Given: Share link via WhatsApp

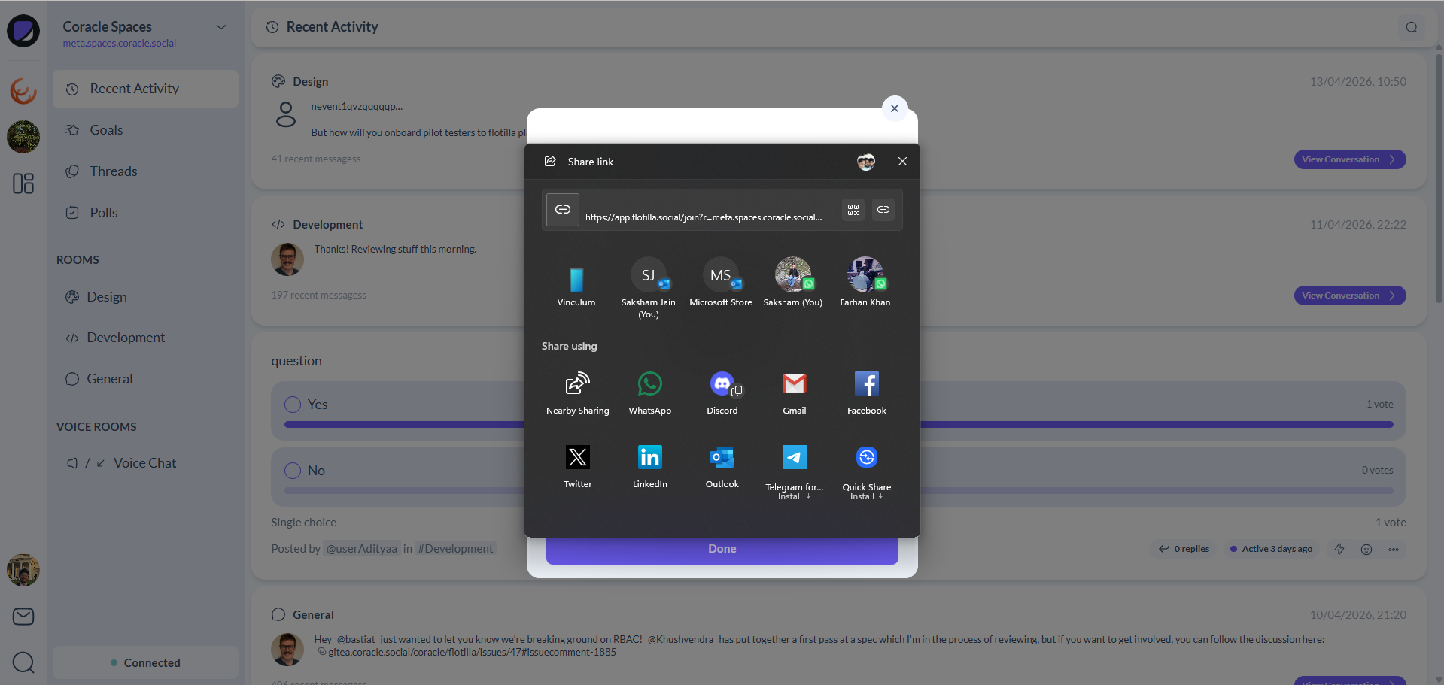Looking at the screenshot, I should click(649, 393).
